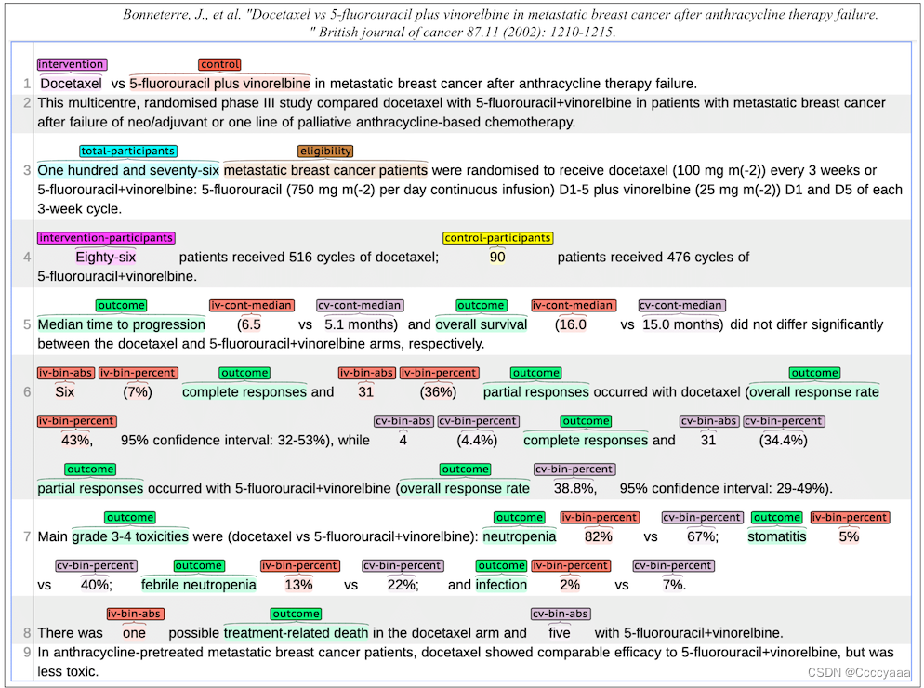This screenshot has height=688, width=924.
Task: Select the '40%;' percent span
Action: point(96,585)
